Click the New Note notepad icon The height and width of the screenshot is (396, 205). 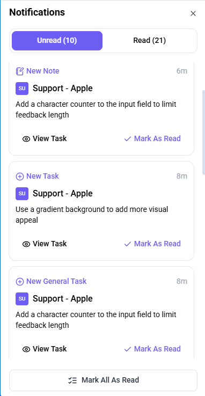click(x=20, y=71)
